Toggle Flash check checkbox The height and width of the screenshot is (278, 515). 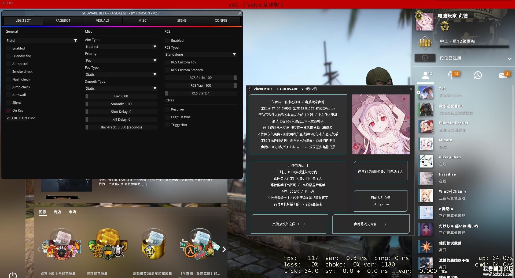pos(9,79)
